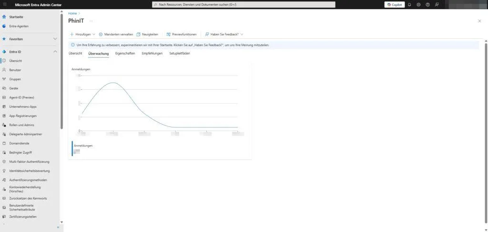Image resolution: width=488 pixels, height=232 pixels.
Task: Click the Gruppen sidebar icon
Action: click(x=4, y=79)
